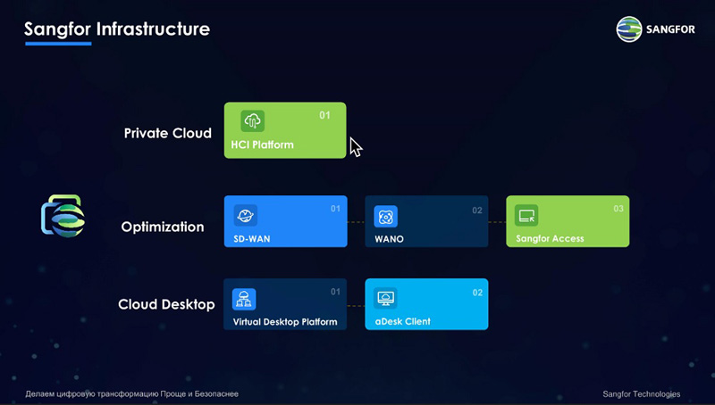
Task: Click number 01 on Virtual Desktop Platform card
Action: point(336,292)
